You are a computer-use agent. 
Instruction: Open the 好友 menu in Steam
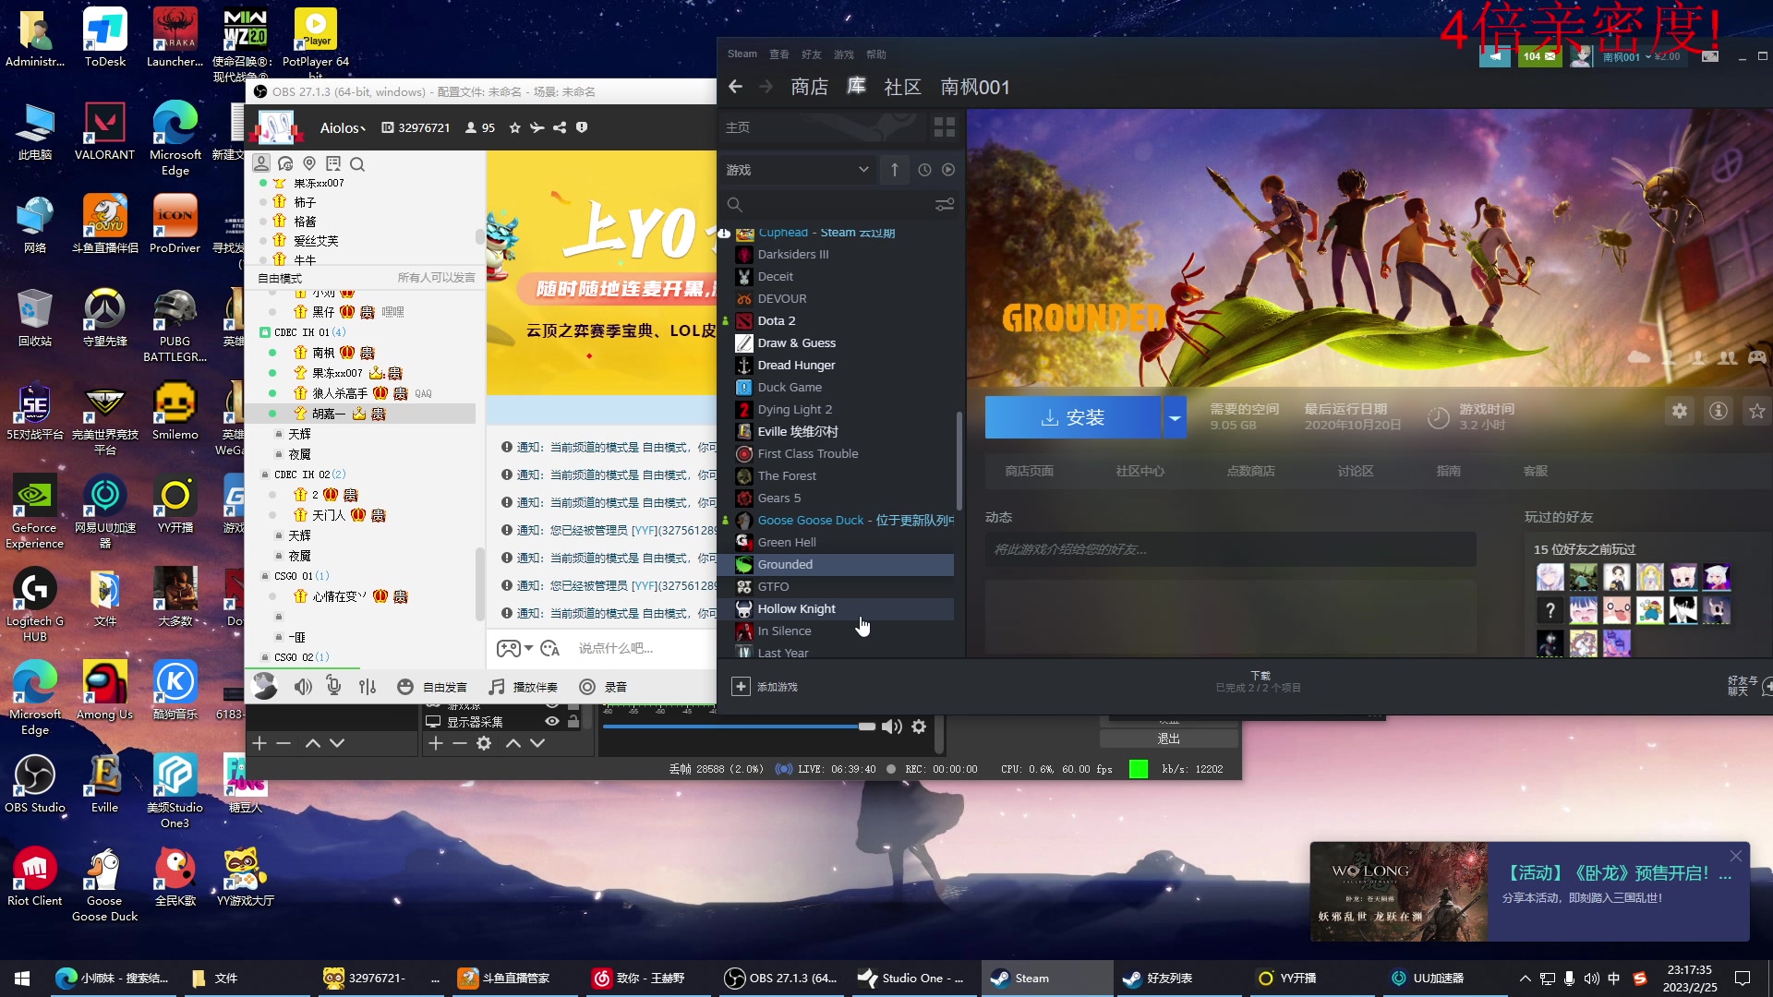[812, 54]
